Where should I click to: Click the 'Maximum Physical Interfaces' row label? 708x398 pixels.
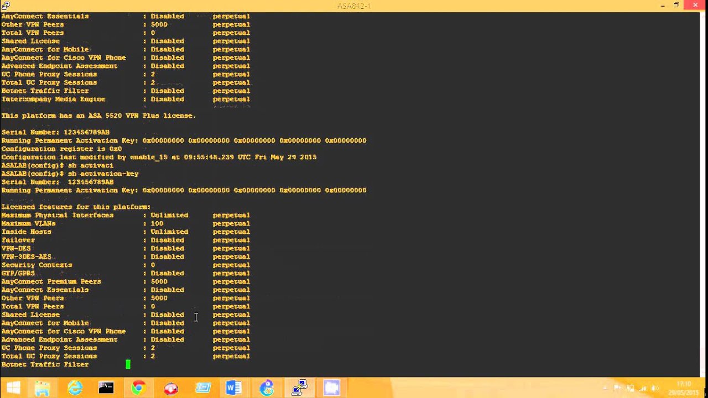(58, 215)
